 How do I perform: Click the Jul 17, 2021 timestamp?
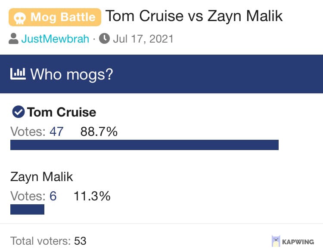[143, 39]
